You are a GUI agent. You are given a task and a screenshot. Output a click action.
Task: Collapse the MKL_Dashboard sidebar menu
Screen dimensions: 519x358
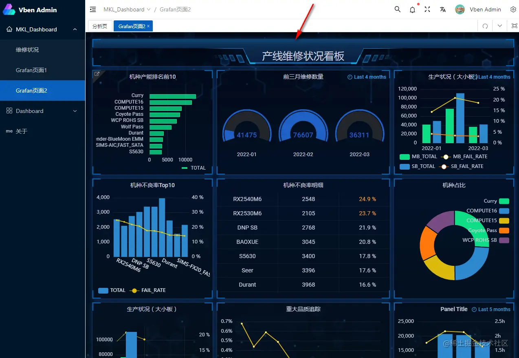coord(75,29)
